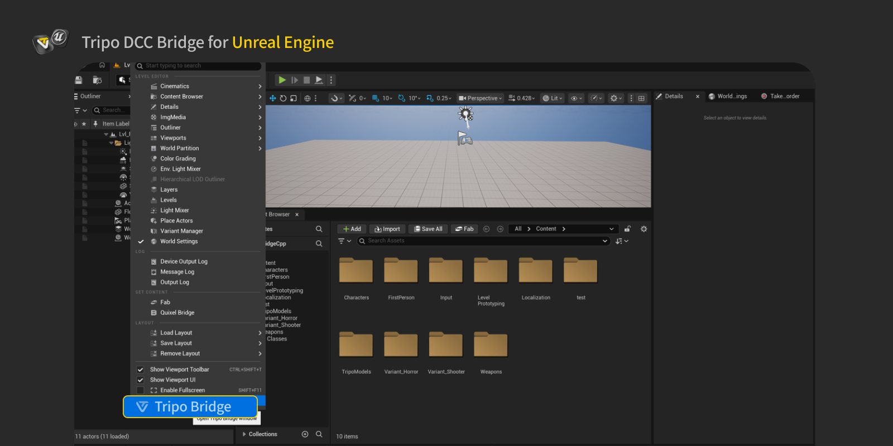Select the Scale gizmo tool
The height and width of the screenshot is (446, 893).
(293, 98)
